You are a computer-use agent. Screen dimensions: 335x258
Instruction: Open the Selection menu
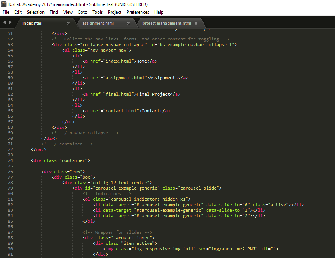(x=35, y=12)
